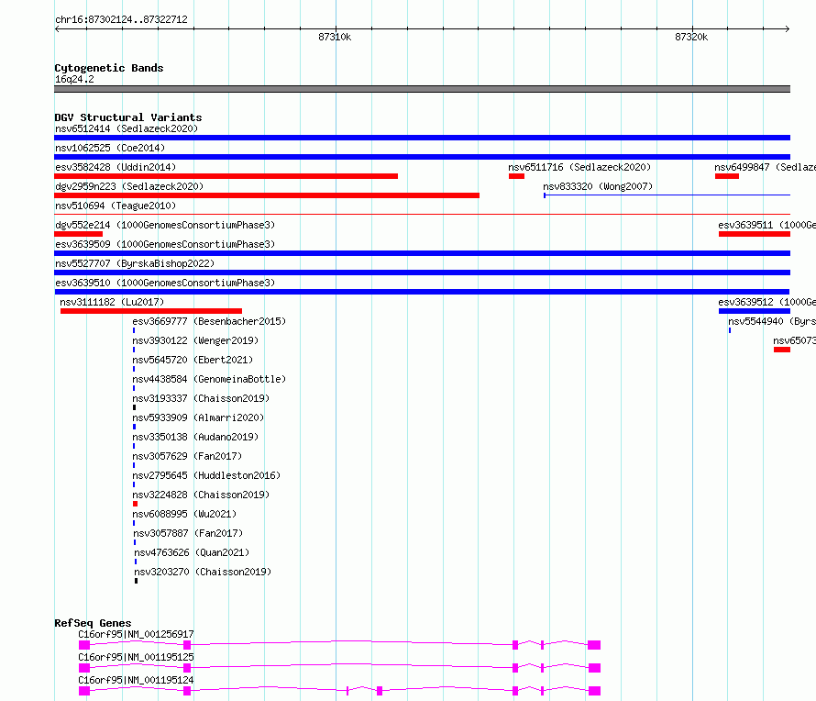Click the right arrow of the ruler
The width and height of the screenshot is (816, 701).
(787, 29)
